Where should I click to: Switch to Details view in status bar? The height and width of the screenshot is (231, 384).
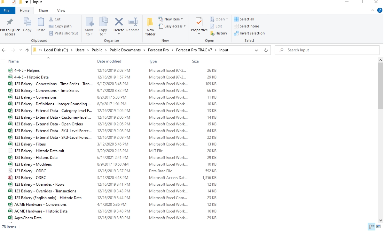(x=372, y=227)
